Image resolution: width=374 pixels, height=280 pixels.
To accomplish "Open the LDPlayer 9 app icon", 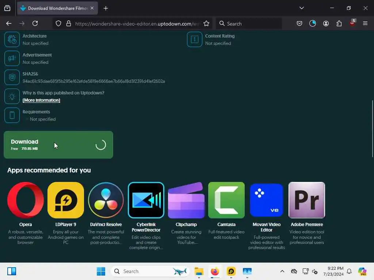I will click(x=66, y=200).
